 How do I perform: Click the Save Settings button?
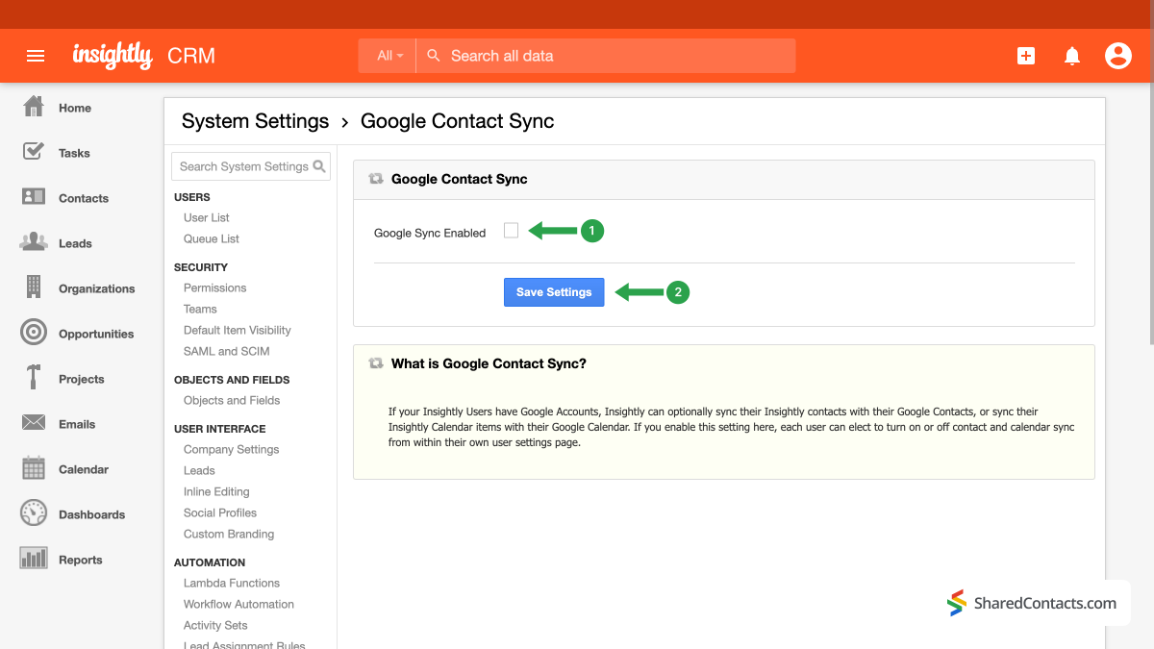point(554,292)
